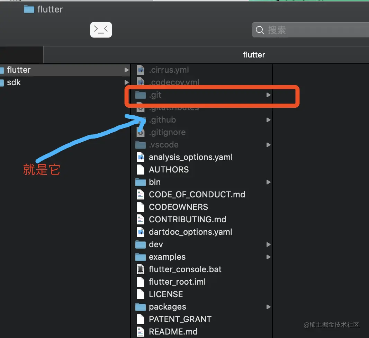Click the flutter_root.iml file icon
The image size is (369, 338).
pos(141,282)
